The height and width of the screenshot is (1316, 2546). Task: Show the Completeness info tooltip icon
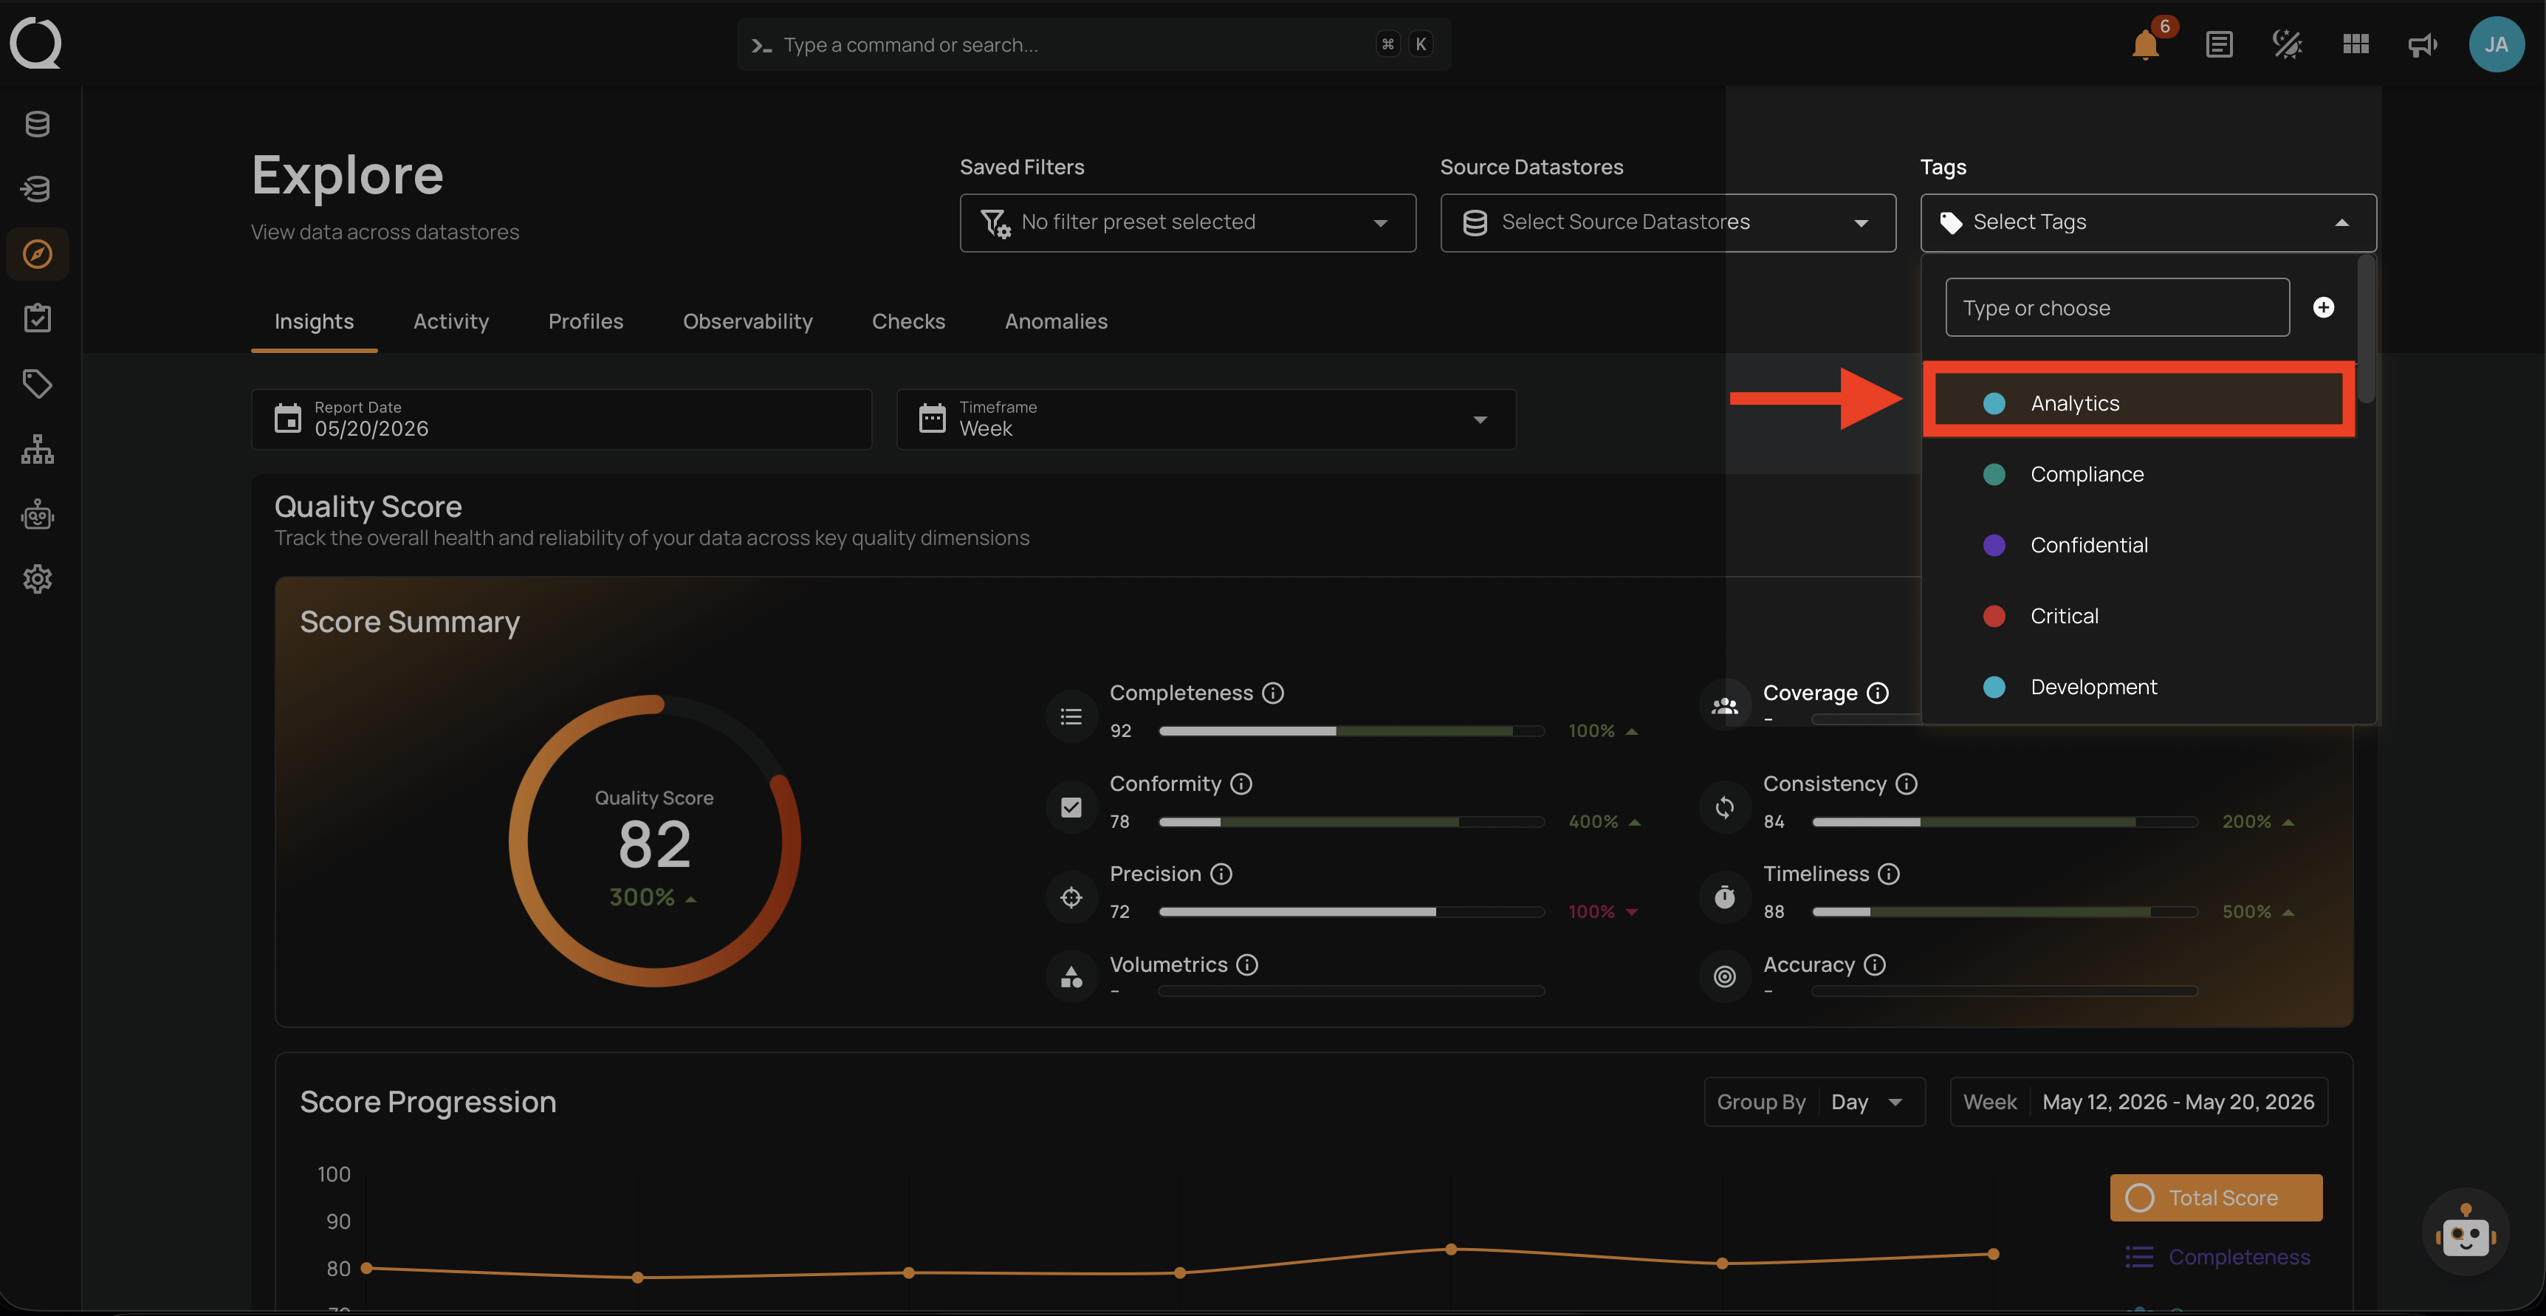(1273, 693)
